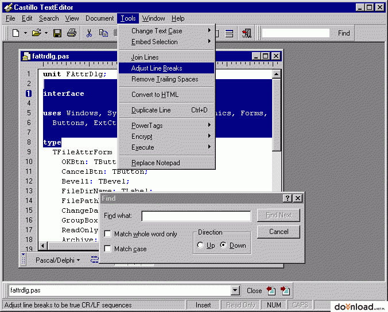The height and width of the screenshot is (312, 388).
Task: Open the View menu
Action: [x=72, y=18]
